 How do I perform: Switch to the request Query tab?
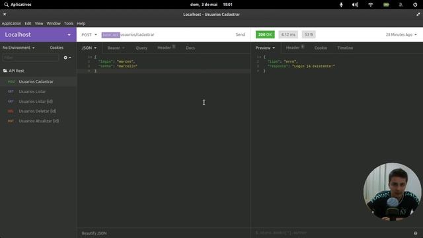[x=141, y=48]
